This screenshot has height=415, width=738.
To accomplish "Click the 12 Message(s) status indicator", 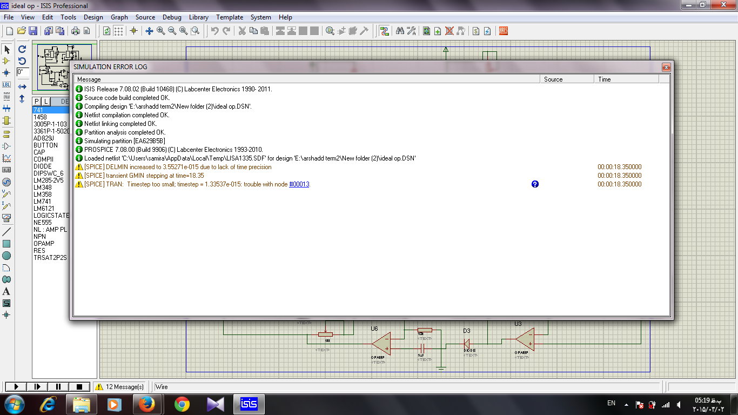I will [x=120, y=387].
